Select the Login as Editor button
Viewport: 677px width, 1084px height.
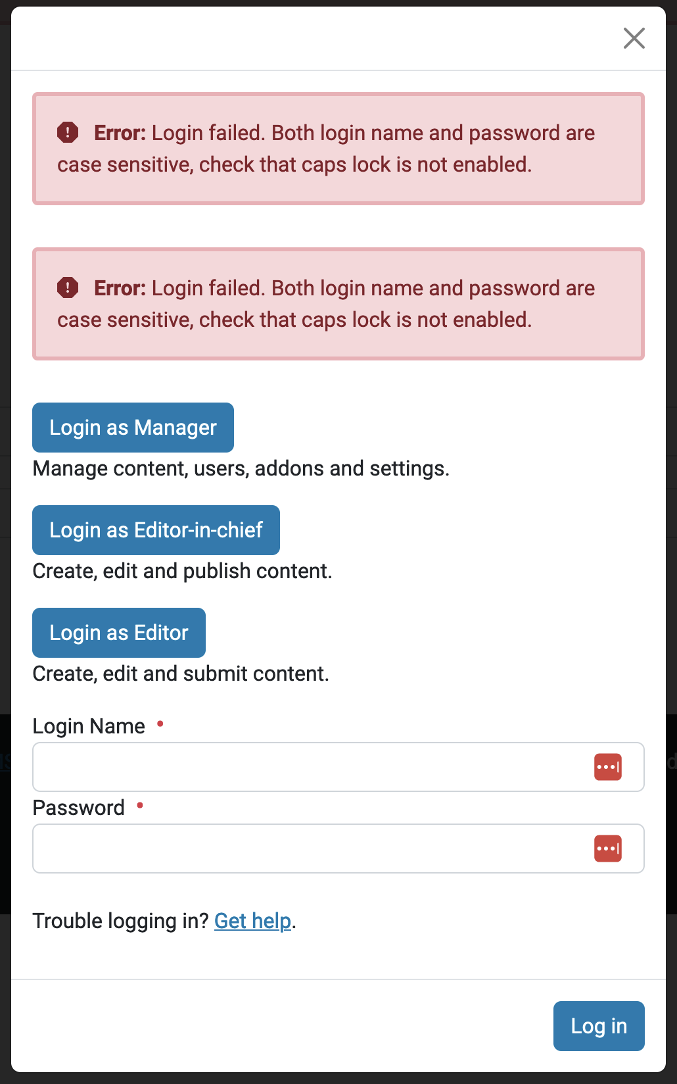(x=118, y=632)
